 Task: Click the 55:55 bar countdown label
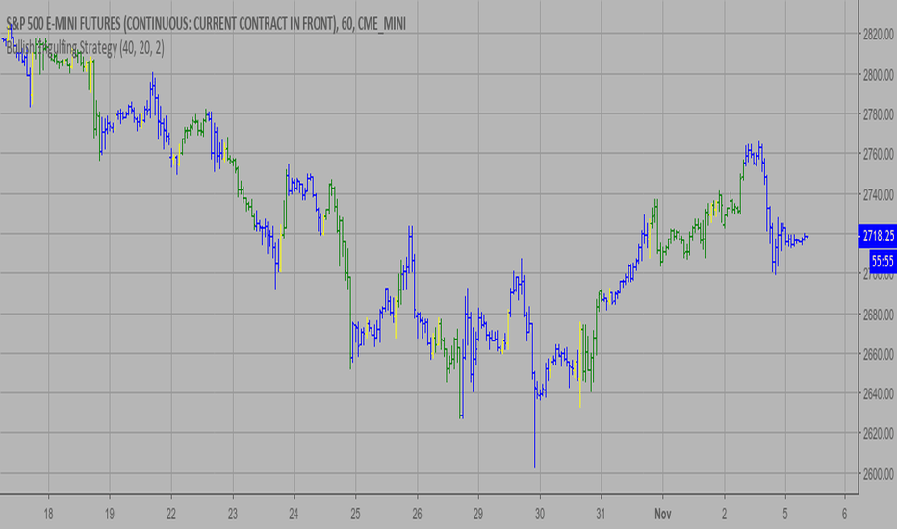pos(883,262)
